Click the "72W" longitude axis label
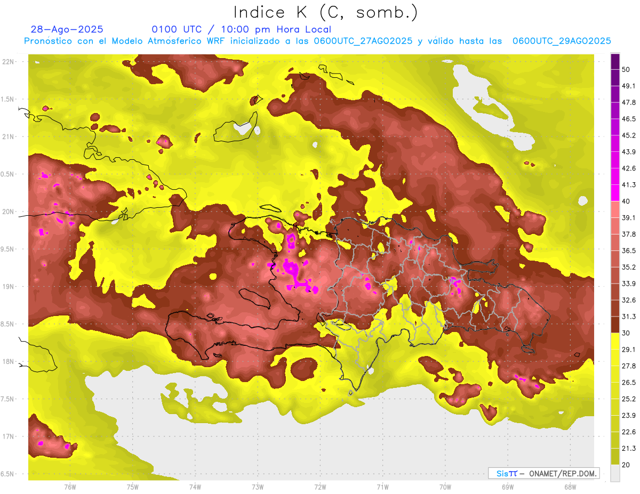This screenshot has height=494, width=640. pos(320,487)
